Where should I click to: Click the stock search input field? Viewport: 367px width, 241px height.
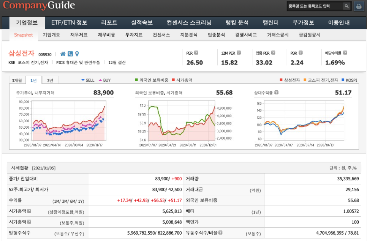point(315,6)
